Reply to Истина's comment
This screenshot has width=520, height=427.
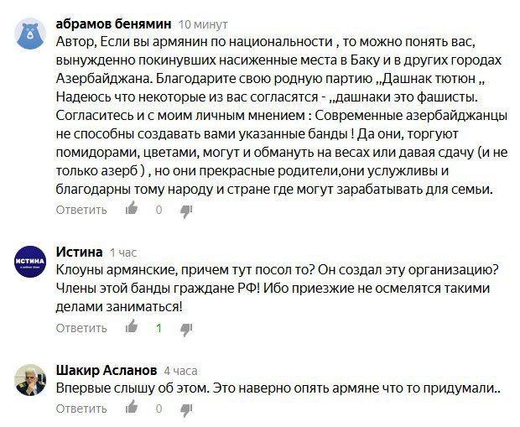pyautogui.click(x=82, y=328)
